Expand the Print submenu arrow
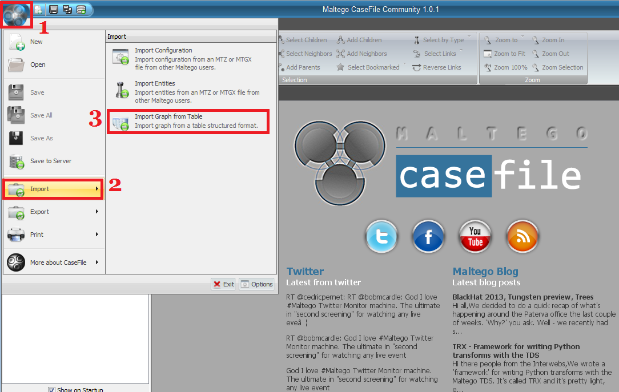Image resolution: width=619 pixels, height=392 pixels. 97,235
